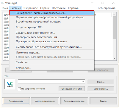Choose Проверить диск восстановления

(x=52, y=37)
